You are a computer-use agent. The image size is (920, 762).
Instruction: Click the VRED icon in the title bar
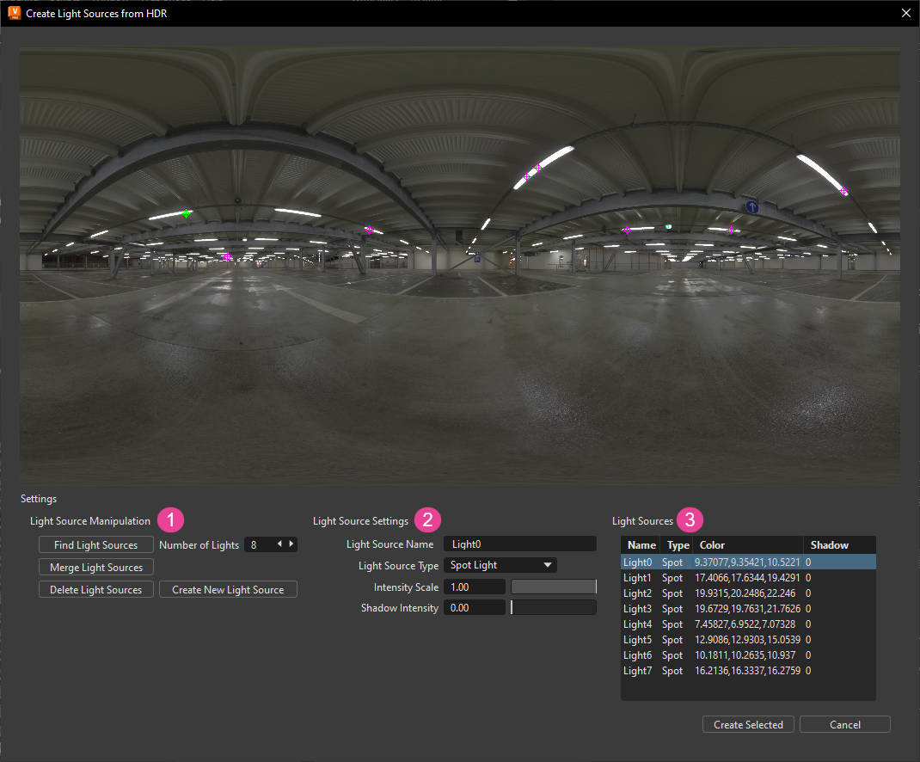14,13
